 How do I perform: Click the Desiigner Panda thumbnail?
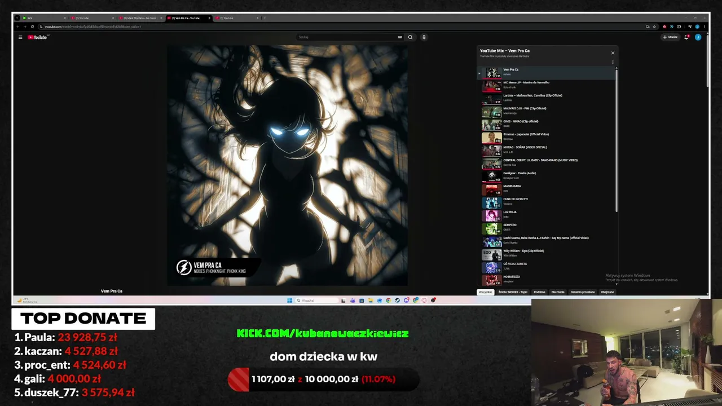(x=492, y=176)
